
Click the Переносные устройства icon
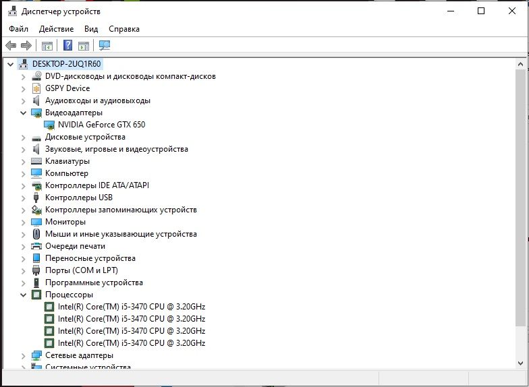coord(36,258)
